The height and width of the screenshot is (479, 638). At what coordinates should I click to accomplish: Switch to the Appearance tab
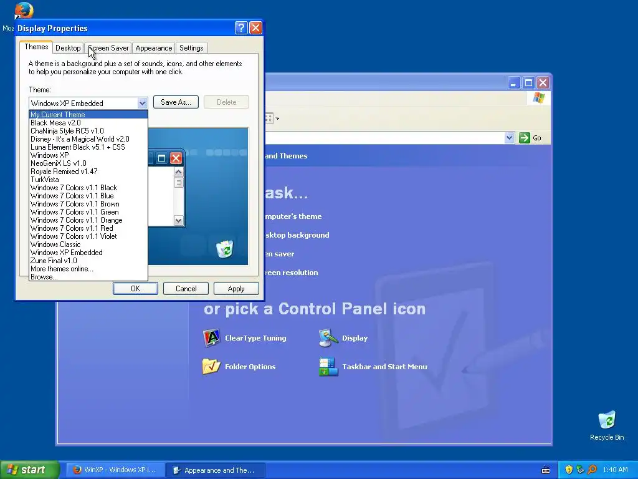(x=154, y=47)
